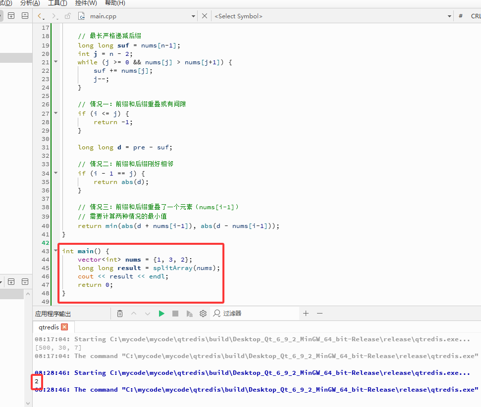Click the text 'return abs(d);' on line 35
Viewport: 481px width, 407px height.
(121, 182)
